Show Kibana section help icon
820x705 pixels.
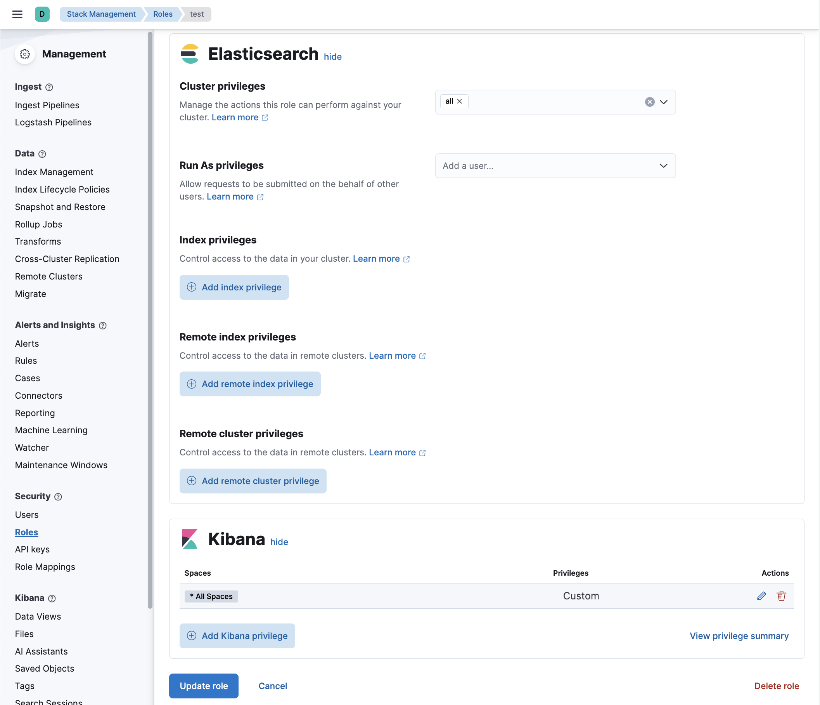click(x=52, y=598)
